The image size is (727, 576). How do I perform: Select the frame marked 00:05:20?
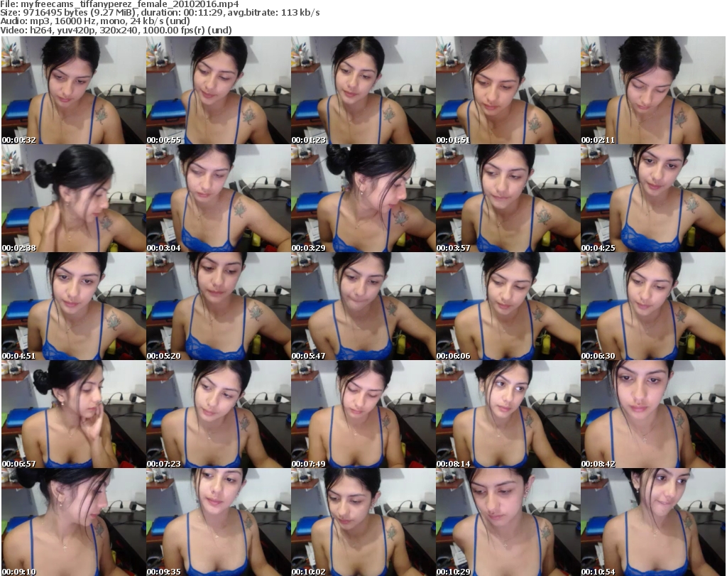tap(219, 307)
